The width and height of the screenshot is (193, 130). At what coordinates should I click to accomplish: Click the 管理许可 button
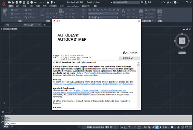129,58
